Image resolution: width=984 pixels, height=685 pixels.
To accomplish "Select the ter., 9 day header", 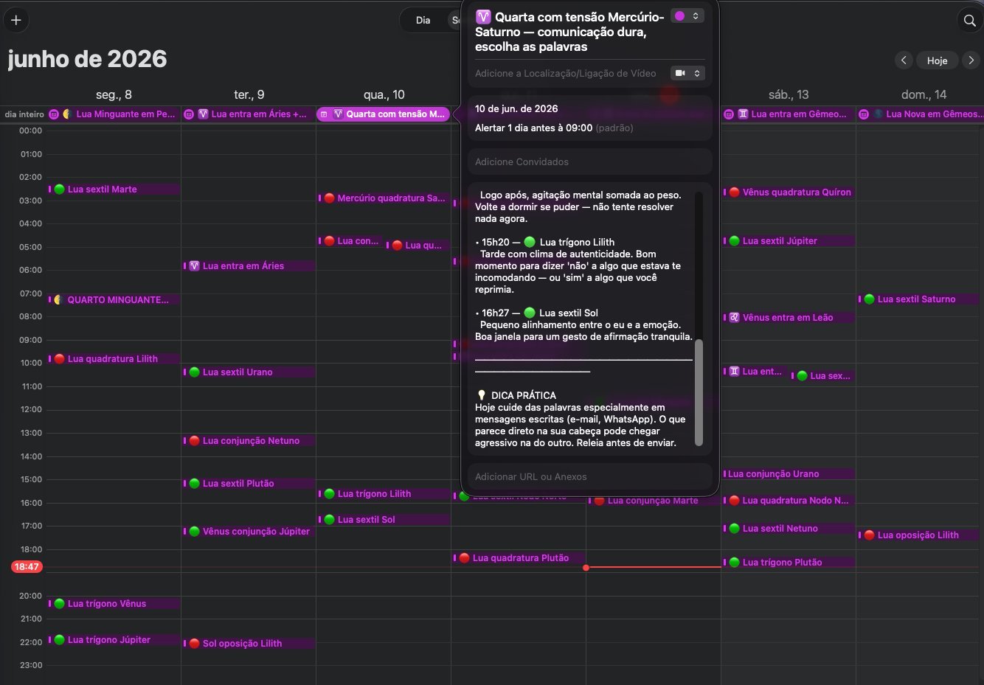I will (x=249, y=94).
